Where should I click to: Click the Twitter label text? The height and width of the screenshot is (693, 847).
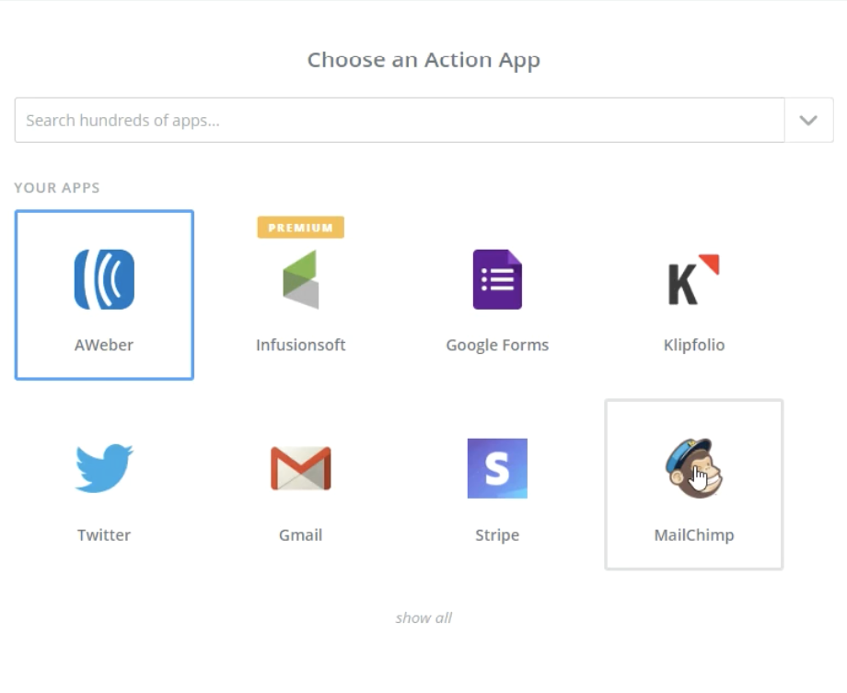(x=104, y=535)
